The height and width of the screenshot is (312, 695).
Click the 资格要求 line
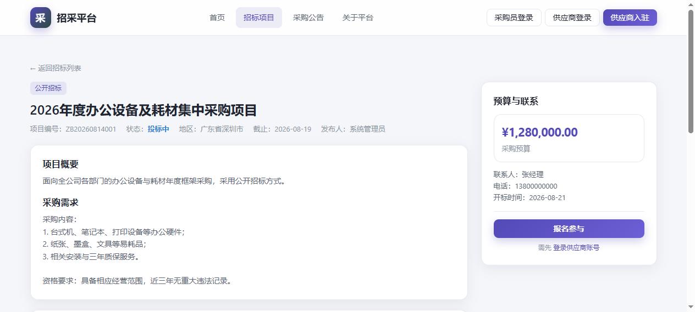click(x=138, y=281)
